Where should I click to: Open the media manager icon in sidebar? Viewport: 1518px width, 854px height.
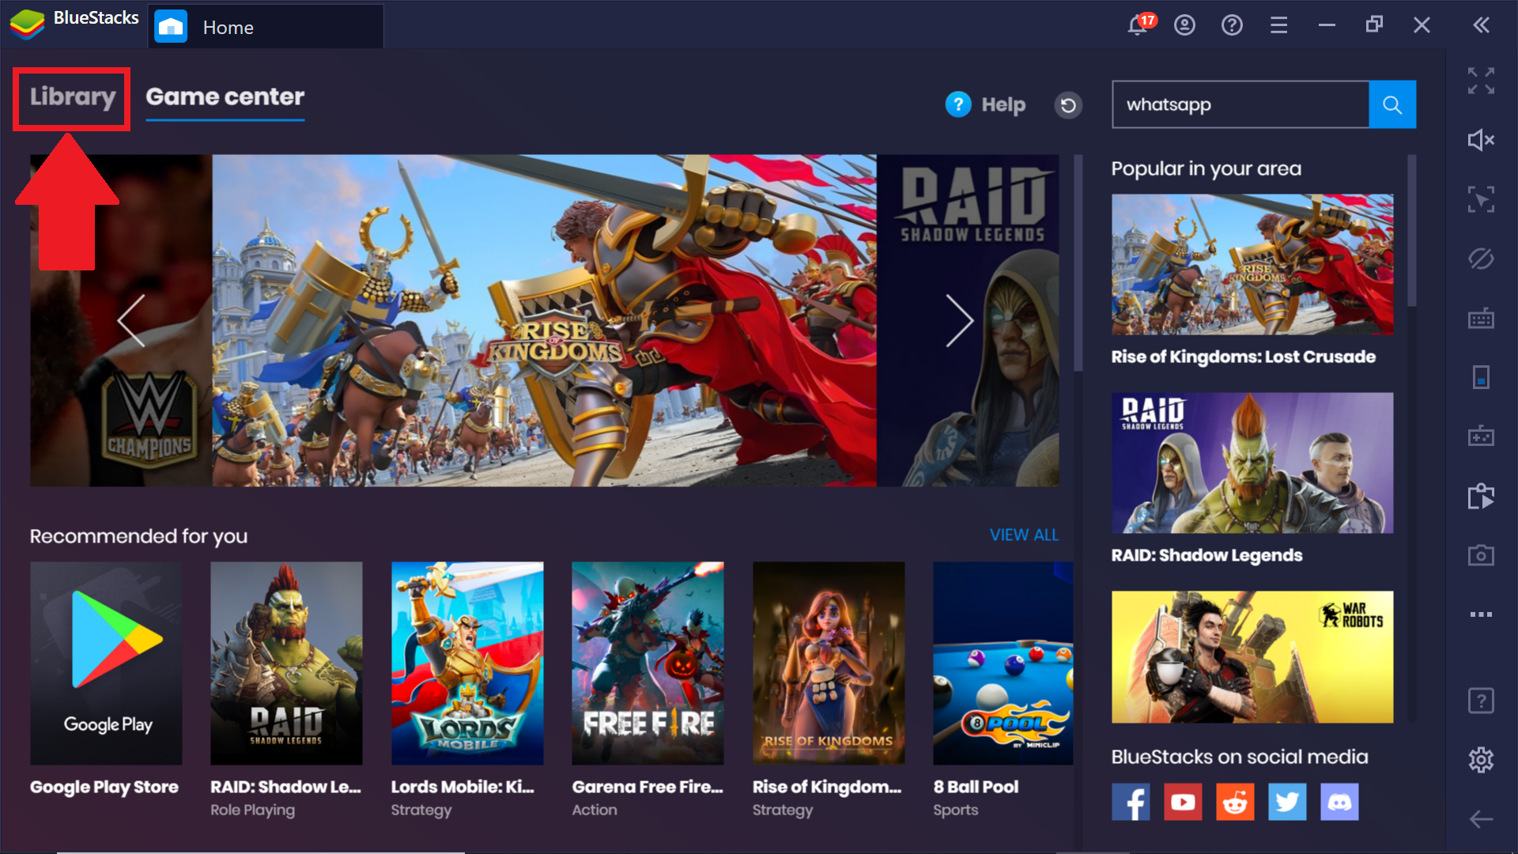[x=1481, y=496]
